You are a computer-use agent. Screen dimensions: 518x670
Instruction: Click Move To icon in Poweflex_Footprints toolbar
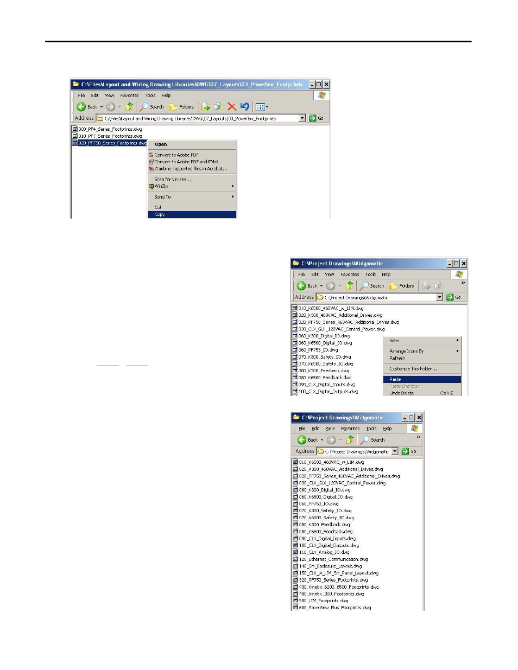point(205,107)
